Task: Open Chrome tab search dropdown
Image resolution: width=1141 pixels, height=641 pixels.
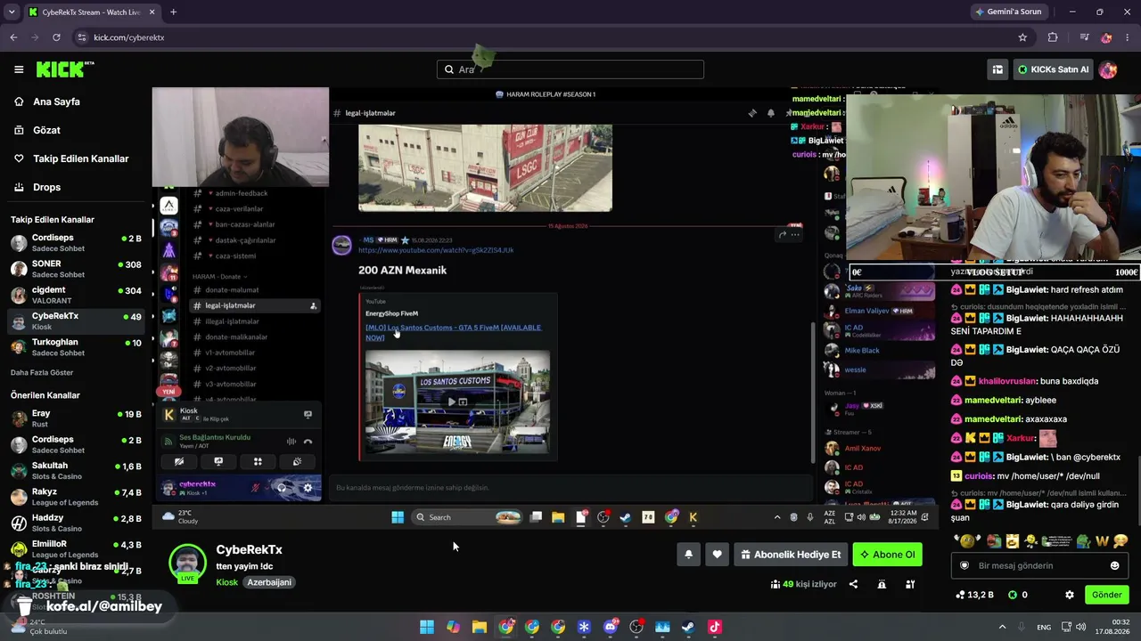Action: coord(12,12)
